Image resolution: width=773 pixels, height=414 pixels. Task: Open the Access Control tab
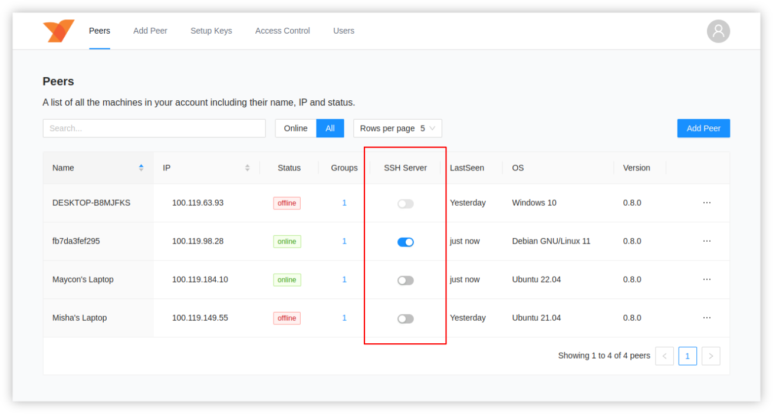click(x=282, y=31)
